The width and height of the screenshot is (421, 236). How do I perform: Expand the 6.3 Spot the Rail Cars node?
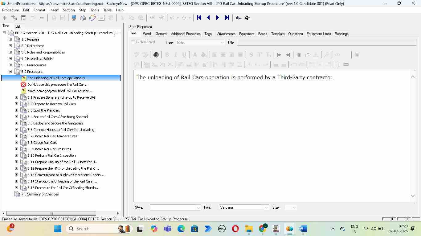[x=16, y=110]
